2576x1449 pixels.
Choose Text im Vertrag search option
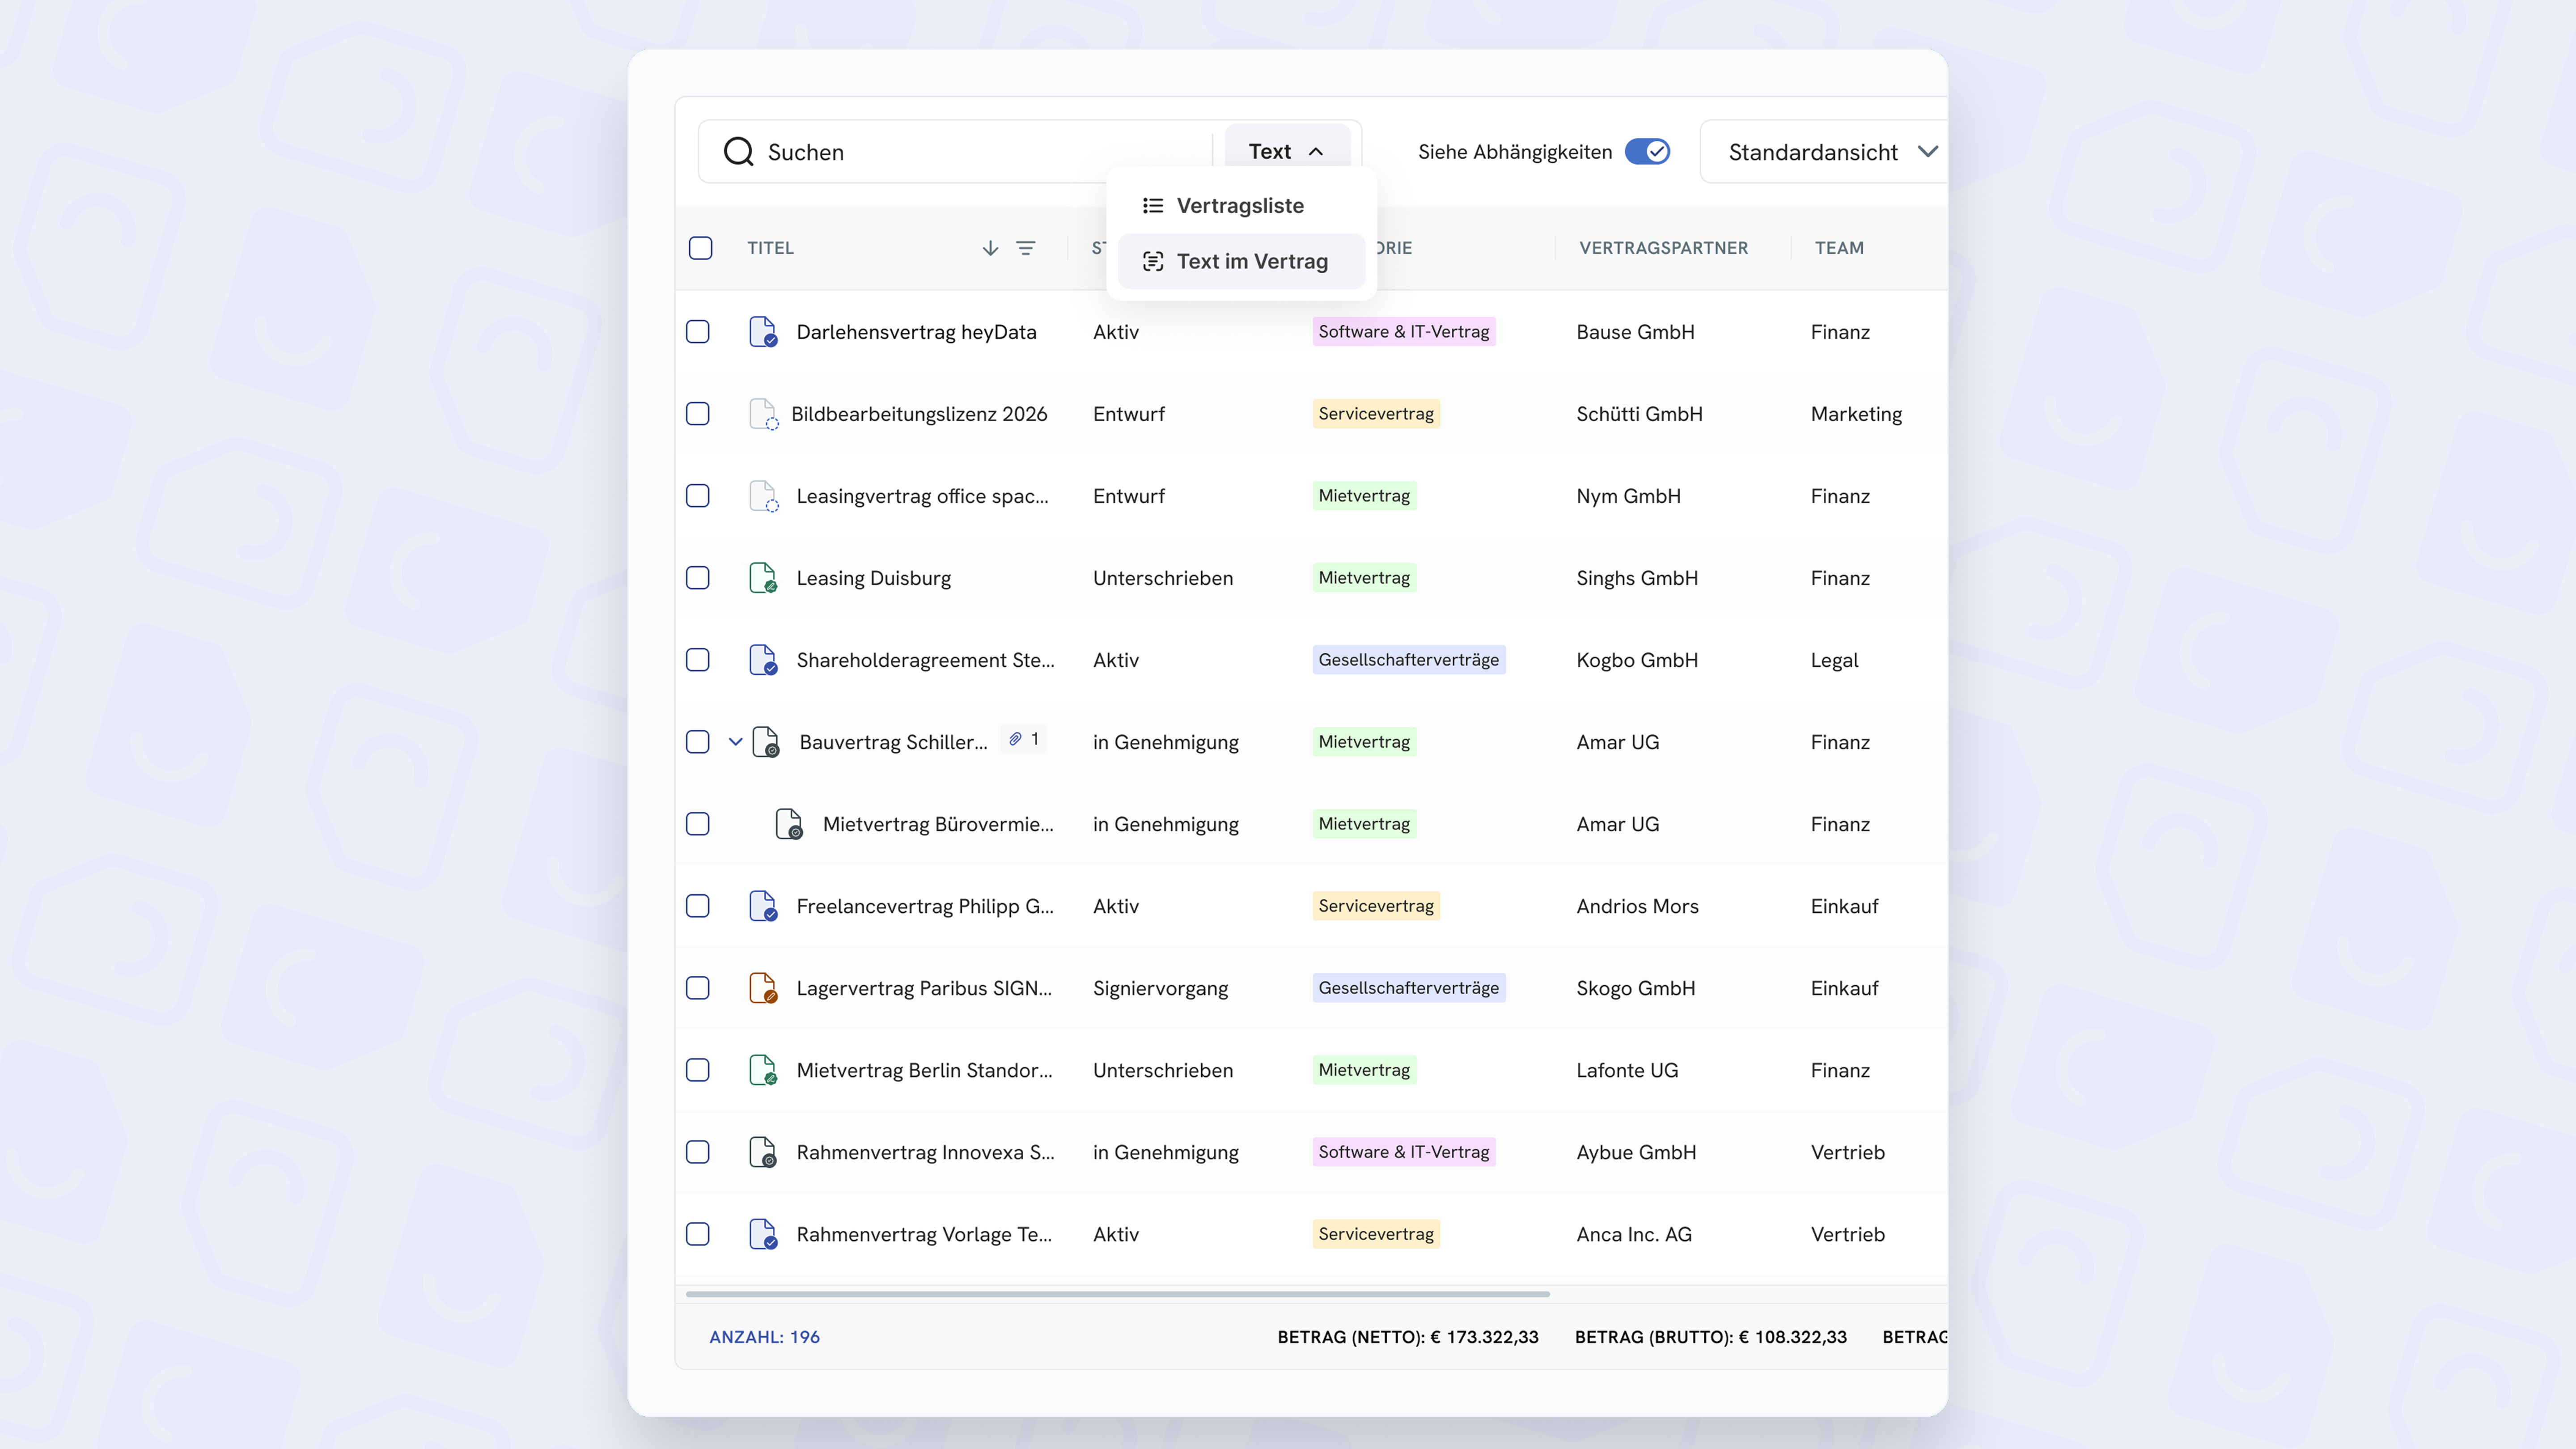coord(1241,262)
